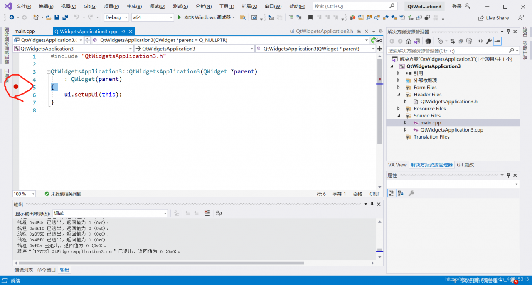Click the clear all output icon
Screen dimensions: 532x285
(207, 213)
